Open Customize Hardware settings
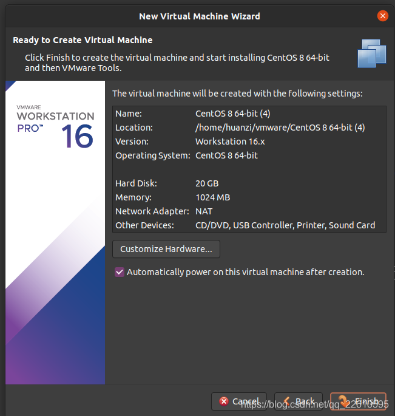Image resolution: width=395 pixels, height=416 pixels. tap(166, 249)
